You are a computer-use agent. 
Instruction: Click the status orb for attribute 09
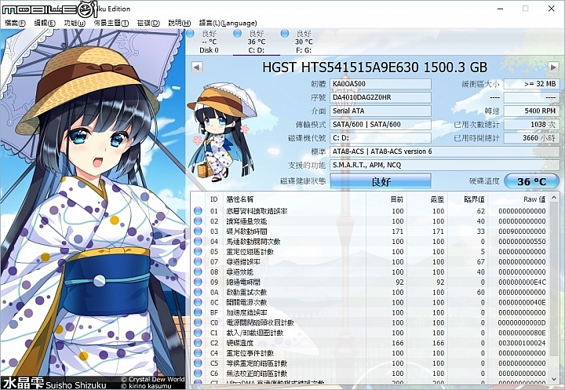click(198, 282)
